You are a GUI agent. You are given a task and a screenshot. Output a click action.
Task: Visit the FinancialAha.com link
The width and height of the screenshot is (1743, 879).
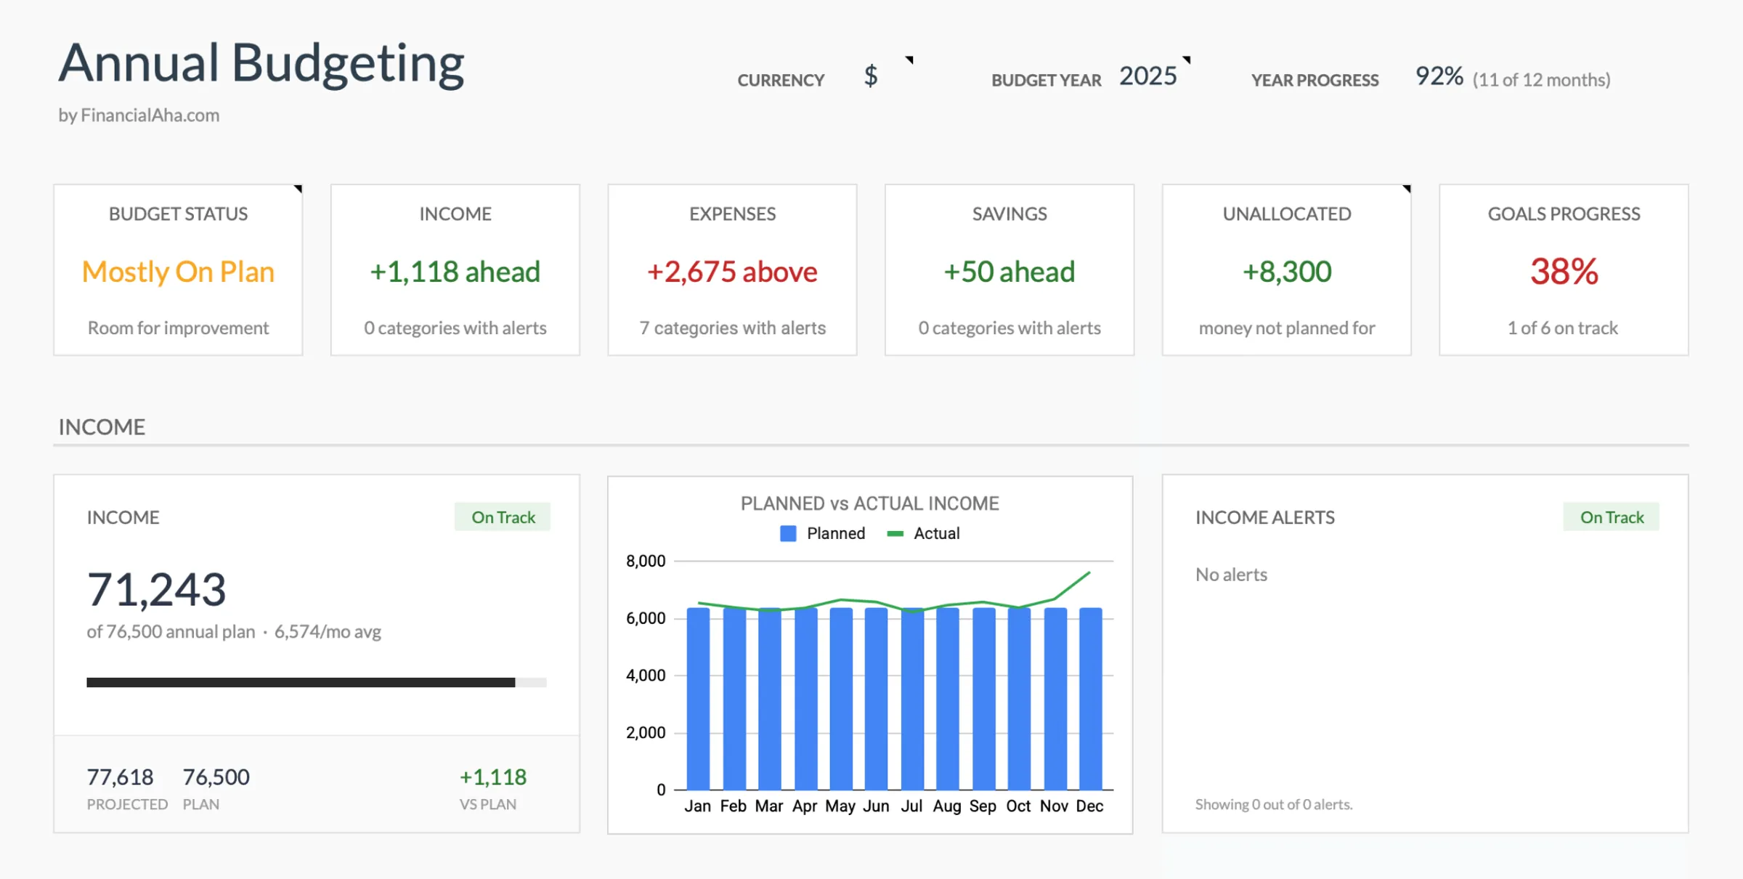click(x=139, y=115)
